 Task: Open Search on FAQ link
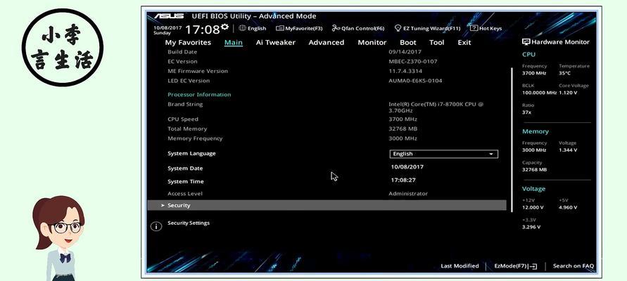click(x=574, y=266)
